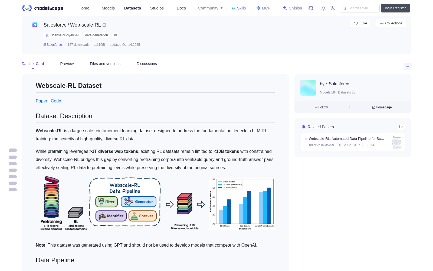Jump via the first outline marker on left

point(13,150)
